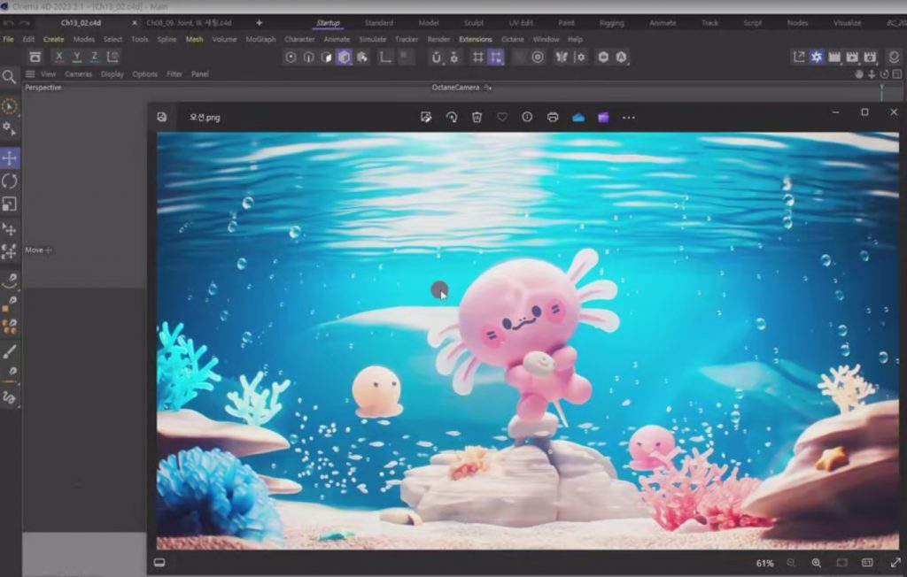Click the highlighted locked workplane icon
Screen dimensions: 907x577
(496, 58)
